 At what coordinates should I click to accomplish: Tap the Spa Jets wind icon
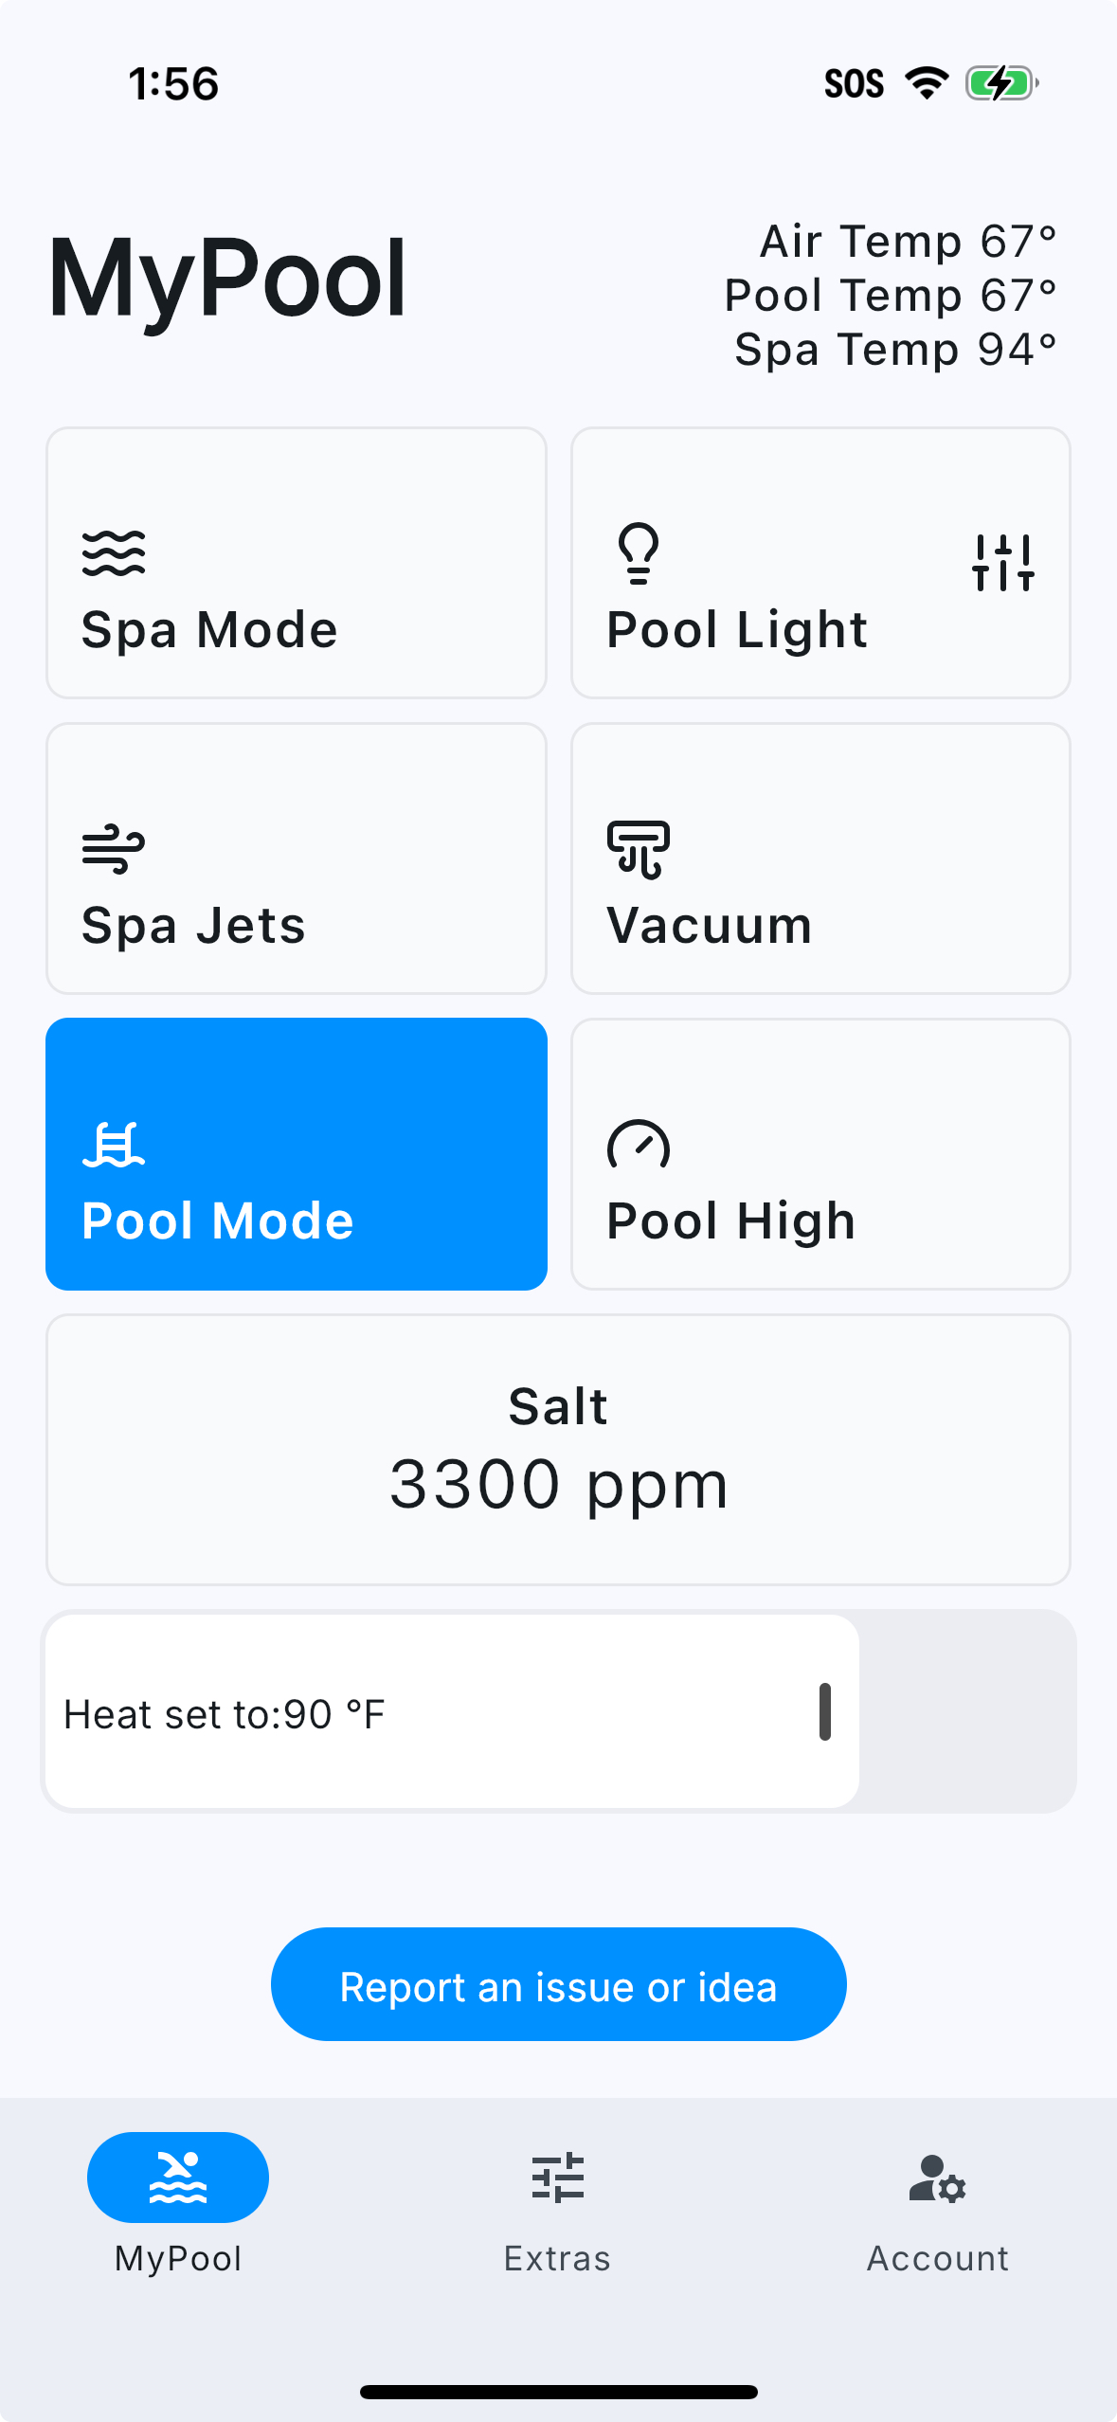coord(114,848)
